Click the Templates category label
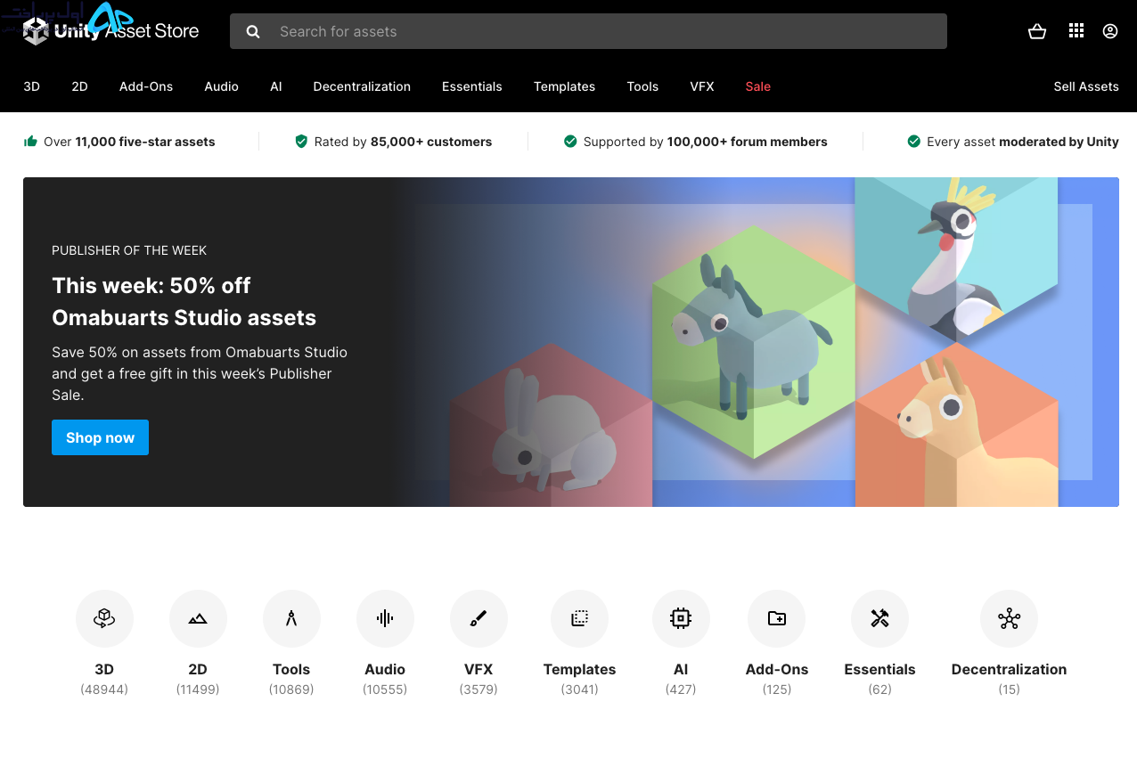 (579, 669)
